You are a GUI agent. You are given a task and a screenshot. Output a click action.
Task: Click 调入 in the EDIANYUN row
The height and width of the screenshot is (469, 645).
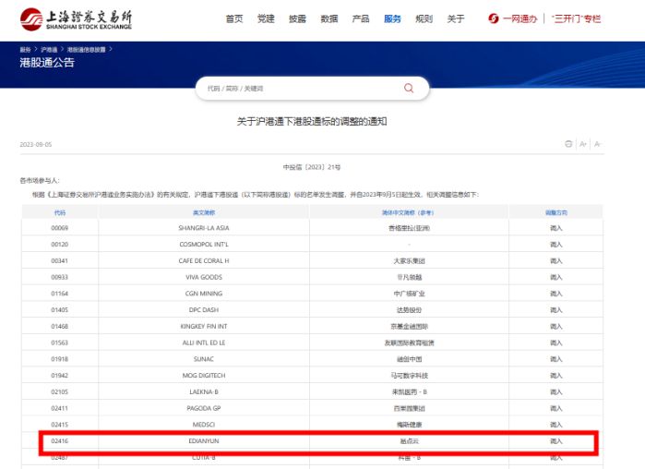click(556, 441)
